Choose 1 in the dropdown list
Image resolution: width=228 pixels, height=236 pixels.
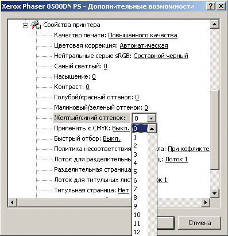[x=140, y=137]
